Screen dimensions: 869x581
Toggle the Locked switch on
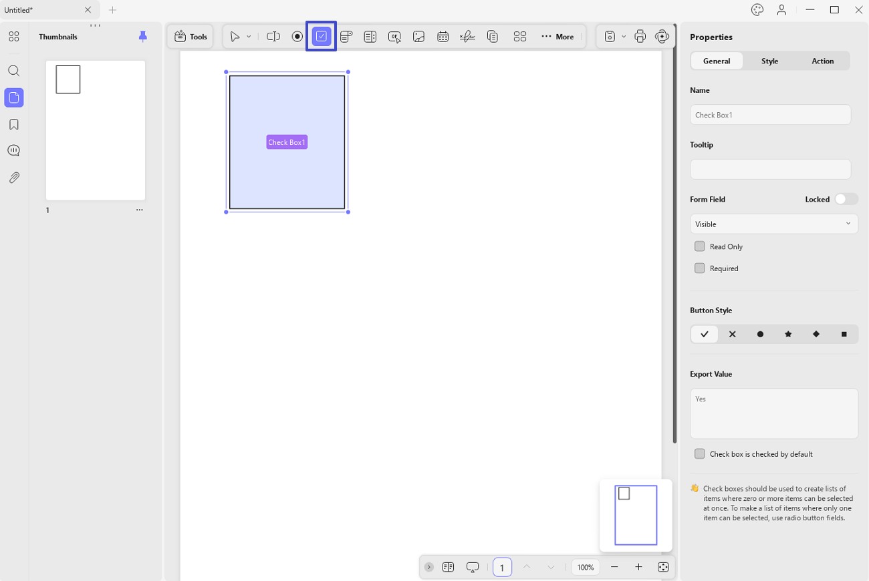point(846,199)
